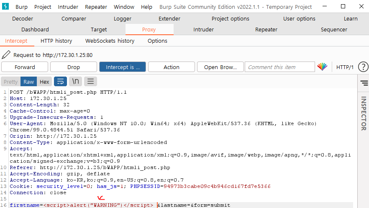Click the pencil edit icon beside request target
Screen dimensions: 369x208
[6, 55]
